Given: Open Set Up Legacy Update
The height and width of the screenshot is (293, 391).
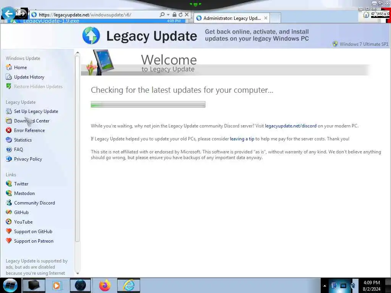Looking at the screenshot, I should pyautogui.click(x=36, y=111).
